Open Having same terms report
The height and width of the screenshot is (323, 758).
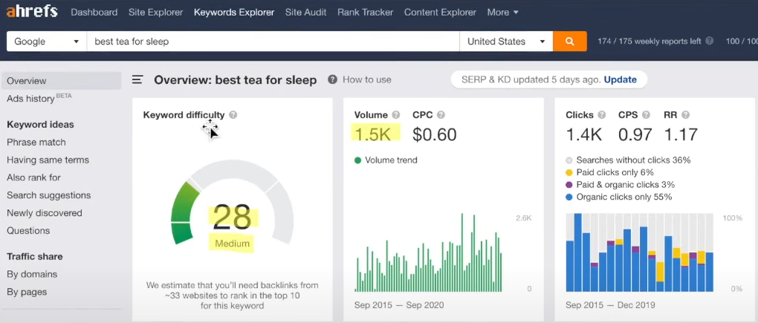tap(48, 160)
